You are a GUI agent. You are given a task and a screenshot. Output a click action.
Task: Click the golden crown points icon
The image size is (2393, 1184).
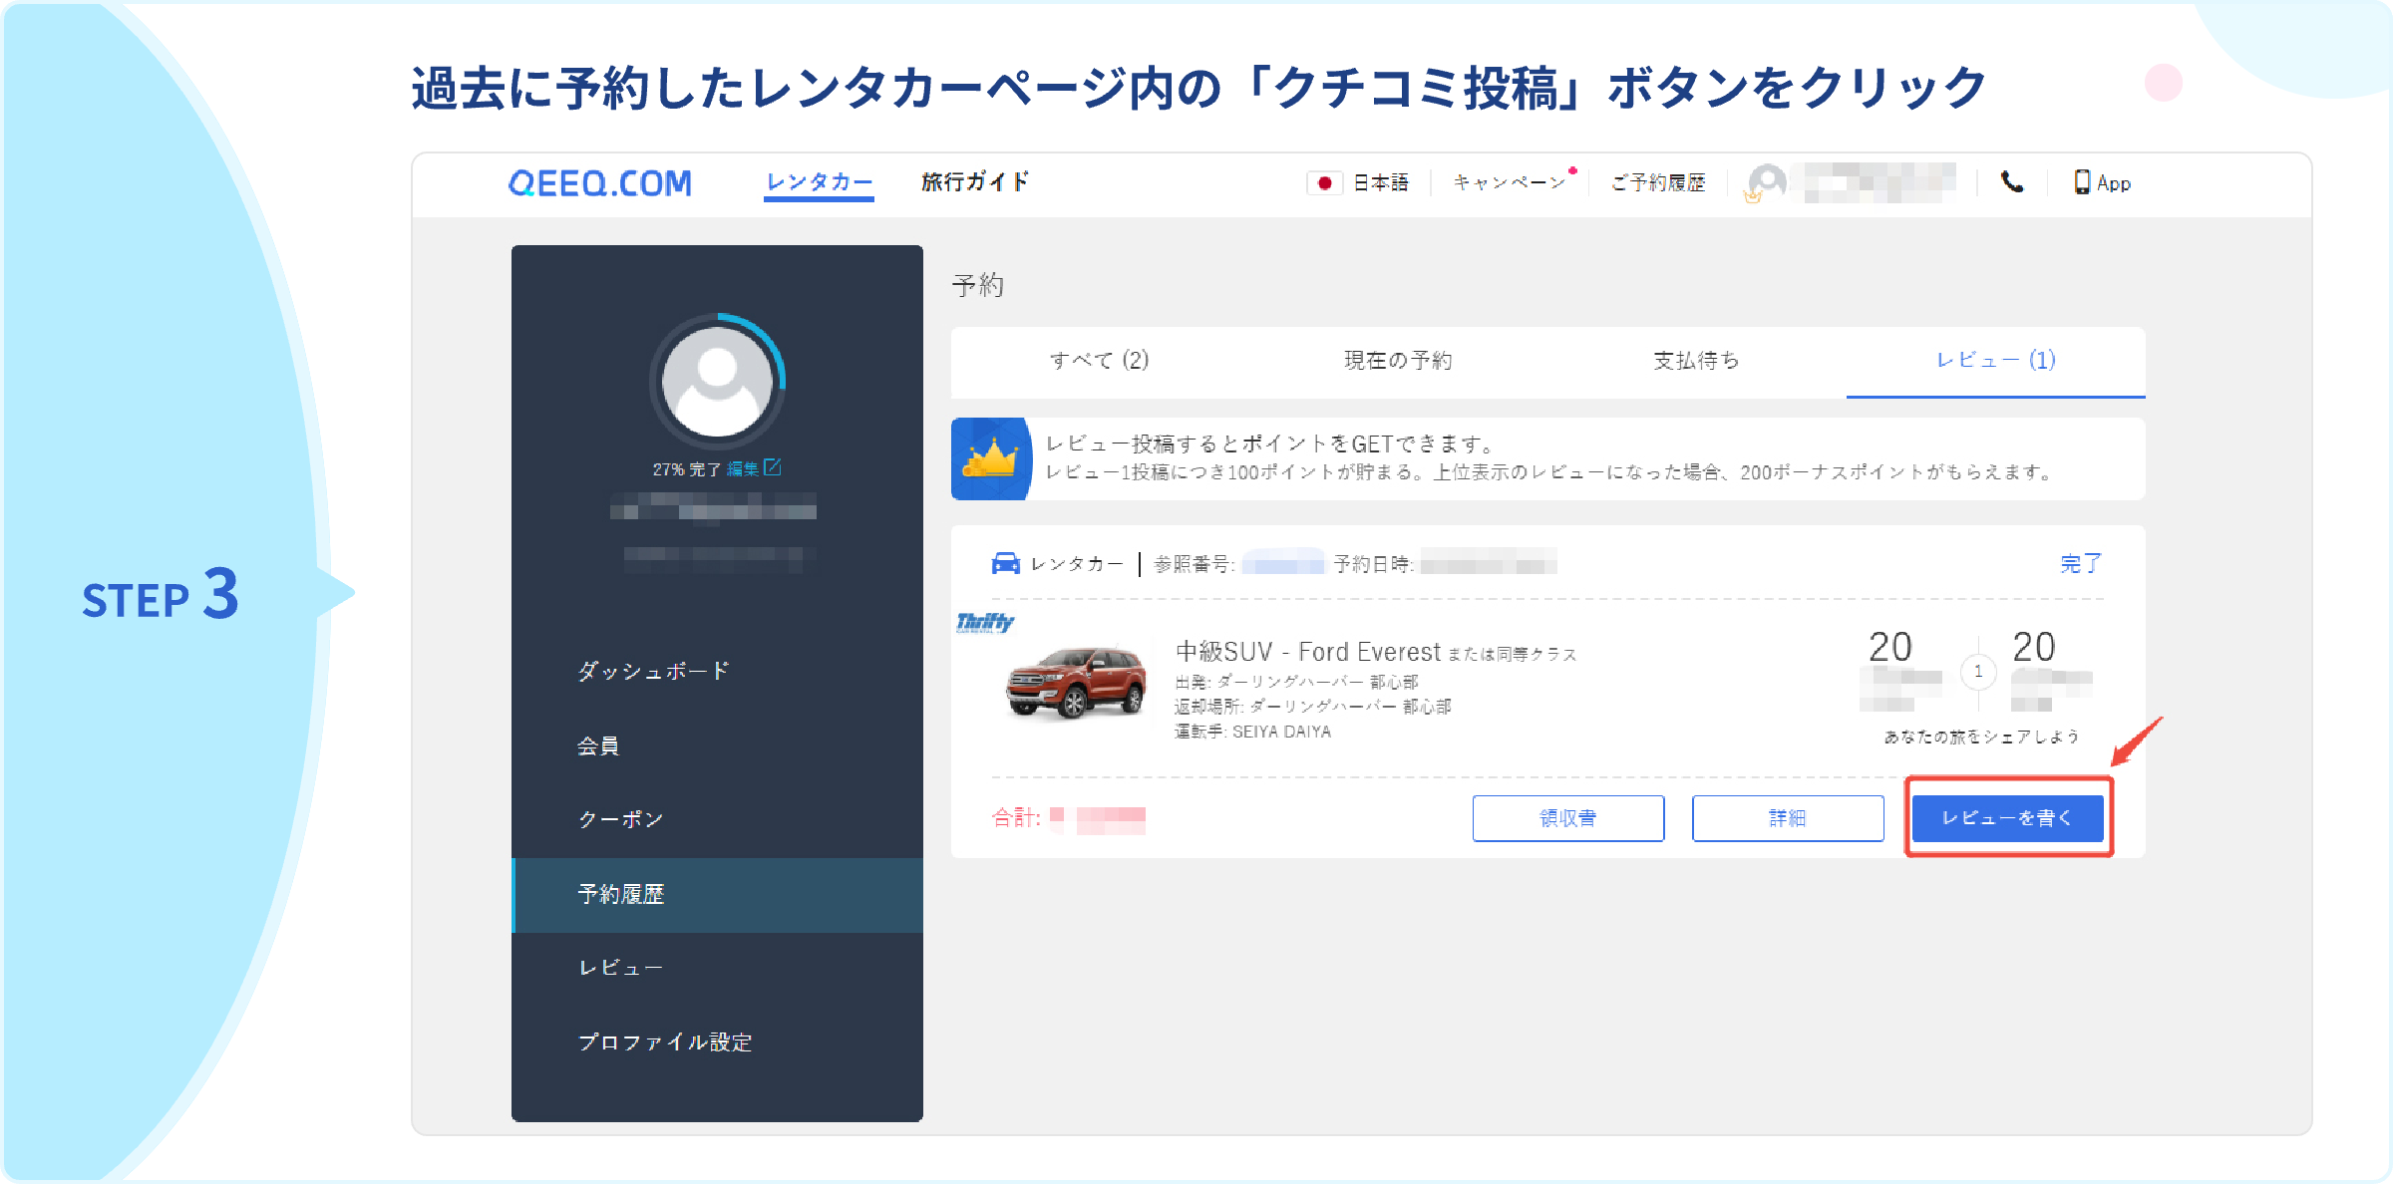(990, 458)
